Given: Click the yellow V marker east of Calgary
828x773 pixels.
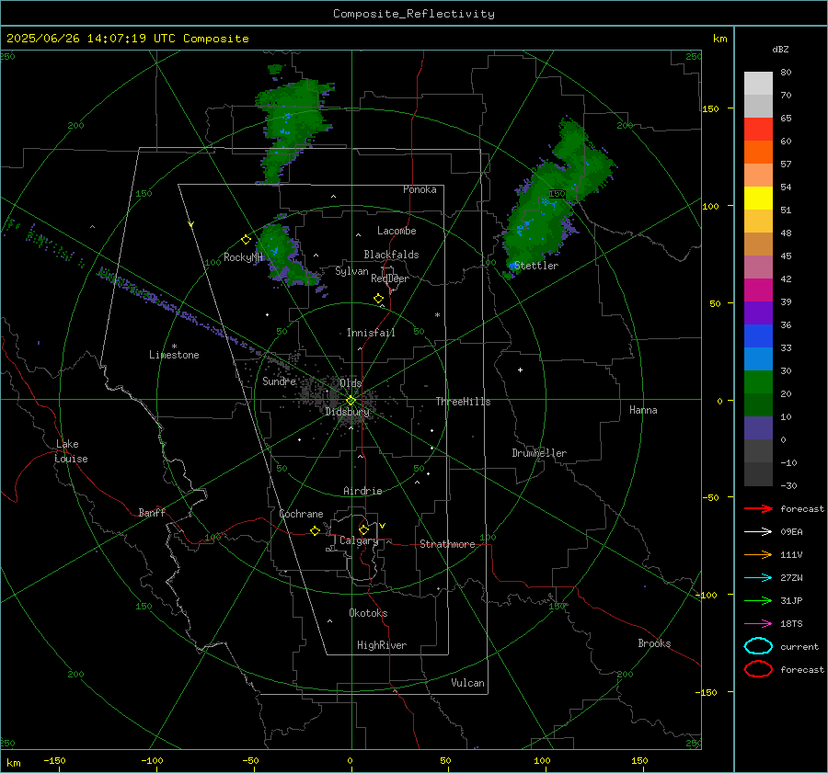Looking at the screenshot, I should tap(383, 526).
